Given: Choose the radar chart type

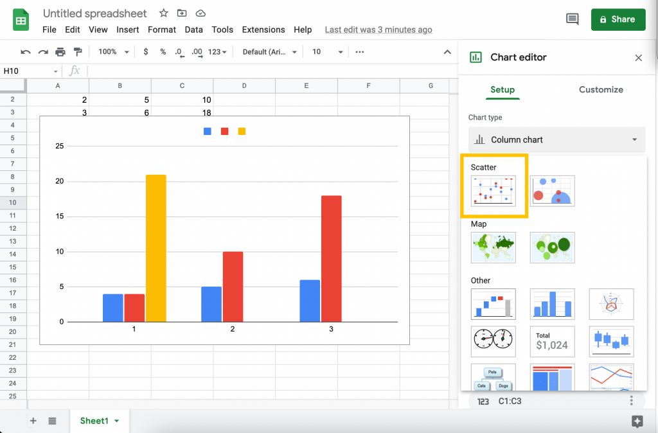Looking at the screenshot, I should 611,304.
